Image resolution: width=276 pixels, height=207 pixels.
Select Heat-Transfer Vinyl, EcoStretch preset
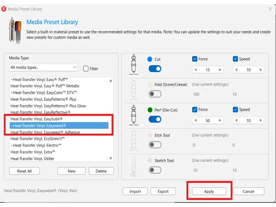point(38,139)
